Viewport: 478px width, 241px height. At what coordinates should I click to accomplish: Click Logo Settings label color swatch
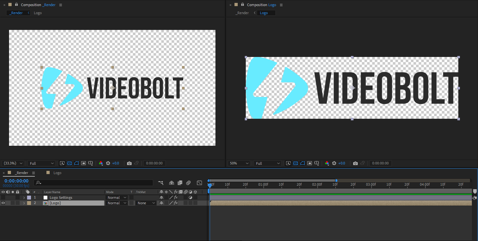pos(29,198)
